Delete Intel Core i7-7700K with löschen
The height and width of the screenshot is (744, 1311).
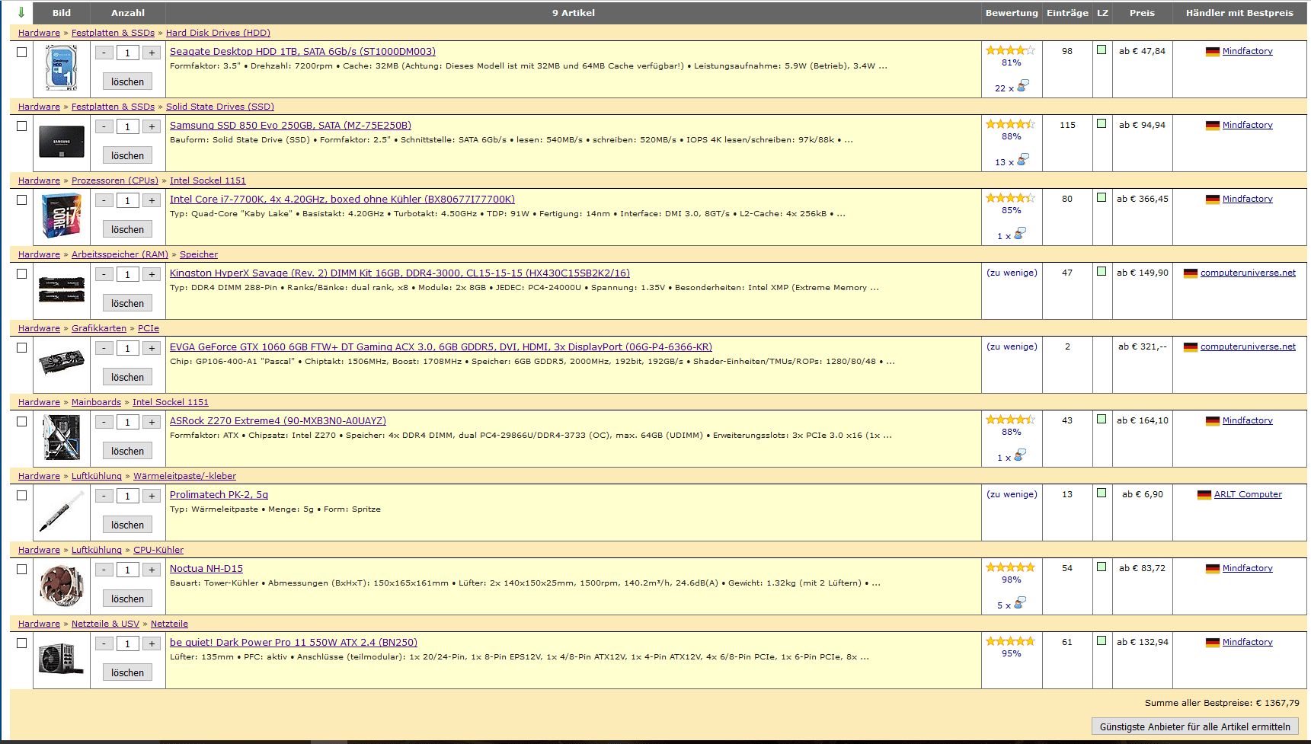click(x=127, y=229)
